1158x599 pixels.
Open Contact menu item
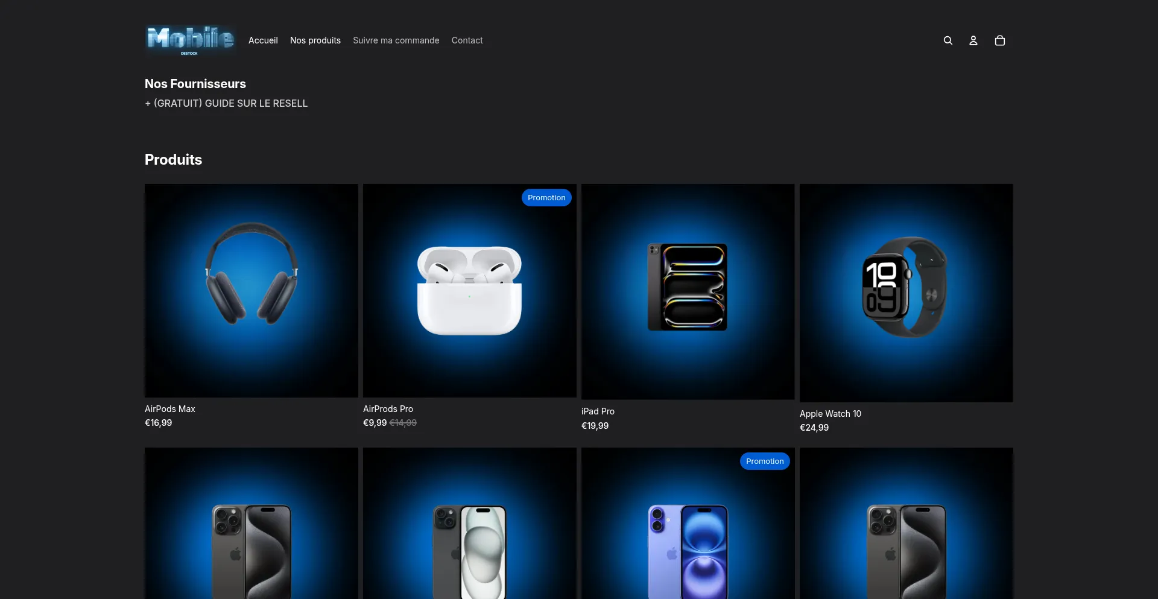pyautogui.click(x=467, y=40)
